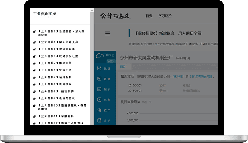Click the 会计的名义 site logo

(116, 16)
